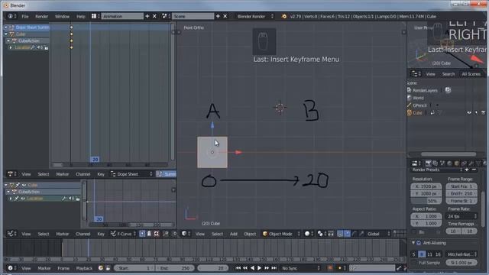The width and height of the screenshot is (489, 275).
Task: Click the timeline Start frame field
Action: coord(134,268)
